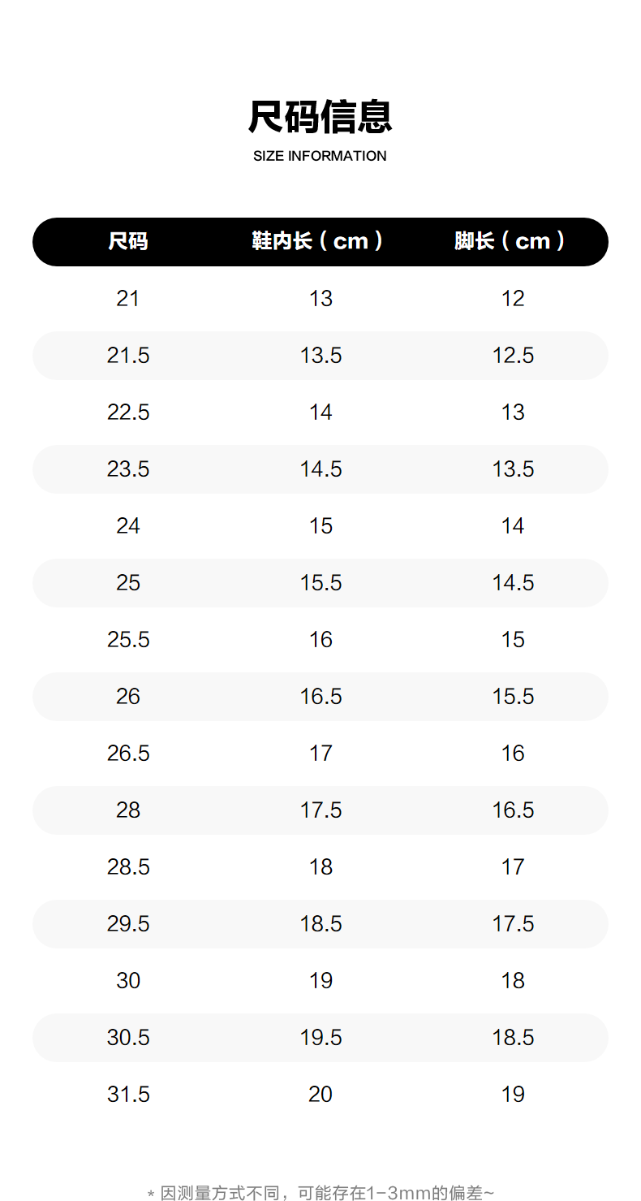
Task: Click size 21 in the first row
Action: pyautogui.click(x=128, y=299)
